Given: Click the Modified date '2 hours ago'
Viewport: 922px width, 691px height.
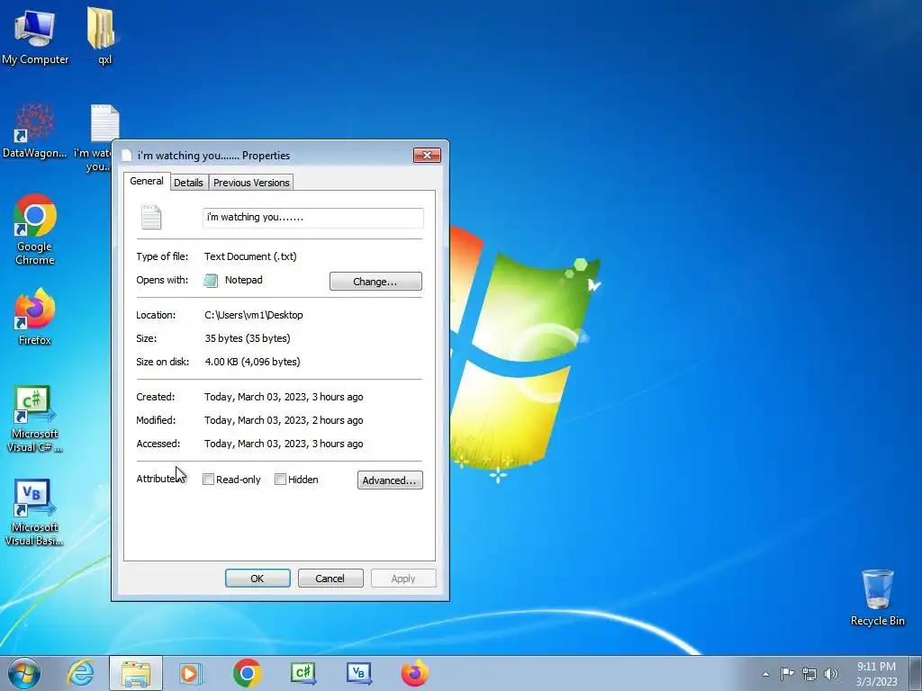Looking at the screenshot, I should [x=284, y=420].
